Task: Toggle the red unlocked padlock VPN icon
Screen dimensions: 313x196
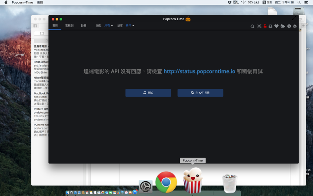Action: click(x=265, y=26)
